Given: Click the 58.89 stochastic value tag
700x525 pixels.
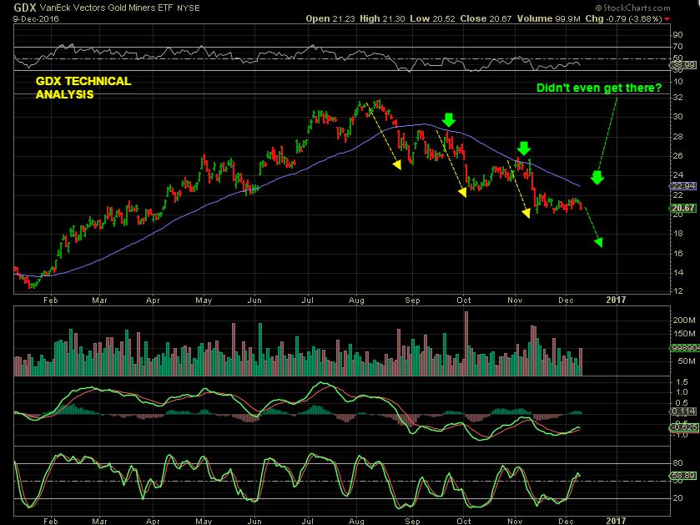Looking at the screenshot, I should [683, 476].
